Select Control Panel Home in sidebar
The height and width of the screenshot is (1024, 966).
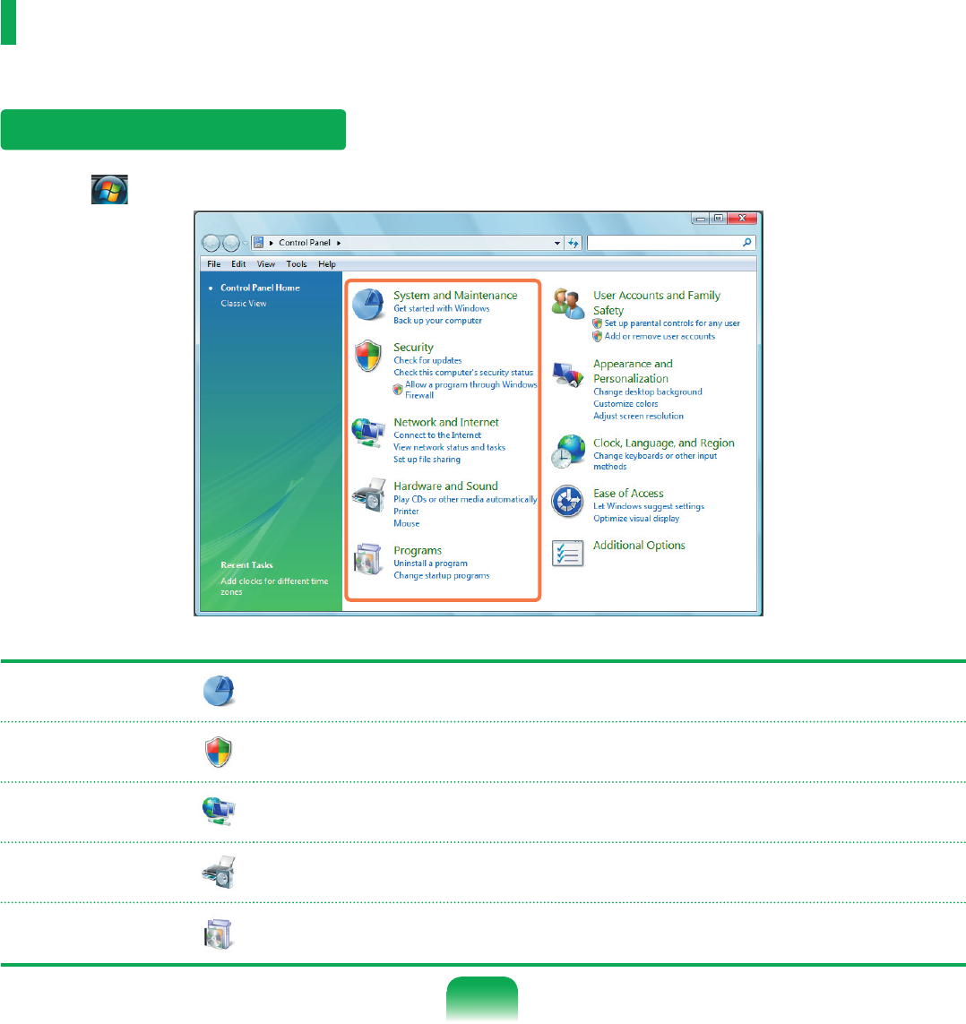(260, 288)
